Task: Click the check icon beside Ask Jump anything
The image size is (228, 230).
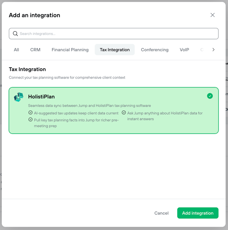Action: (124, 113)
